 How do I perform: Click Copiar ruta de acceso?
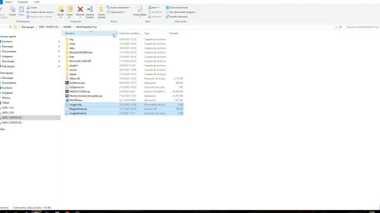click(40, 12)
